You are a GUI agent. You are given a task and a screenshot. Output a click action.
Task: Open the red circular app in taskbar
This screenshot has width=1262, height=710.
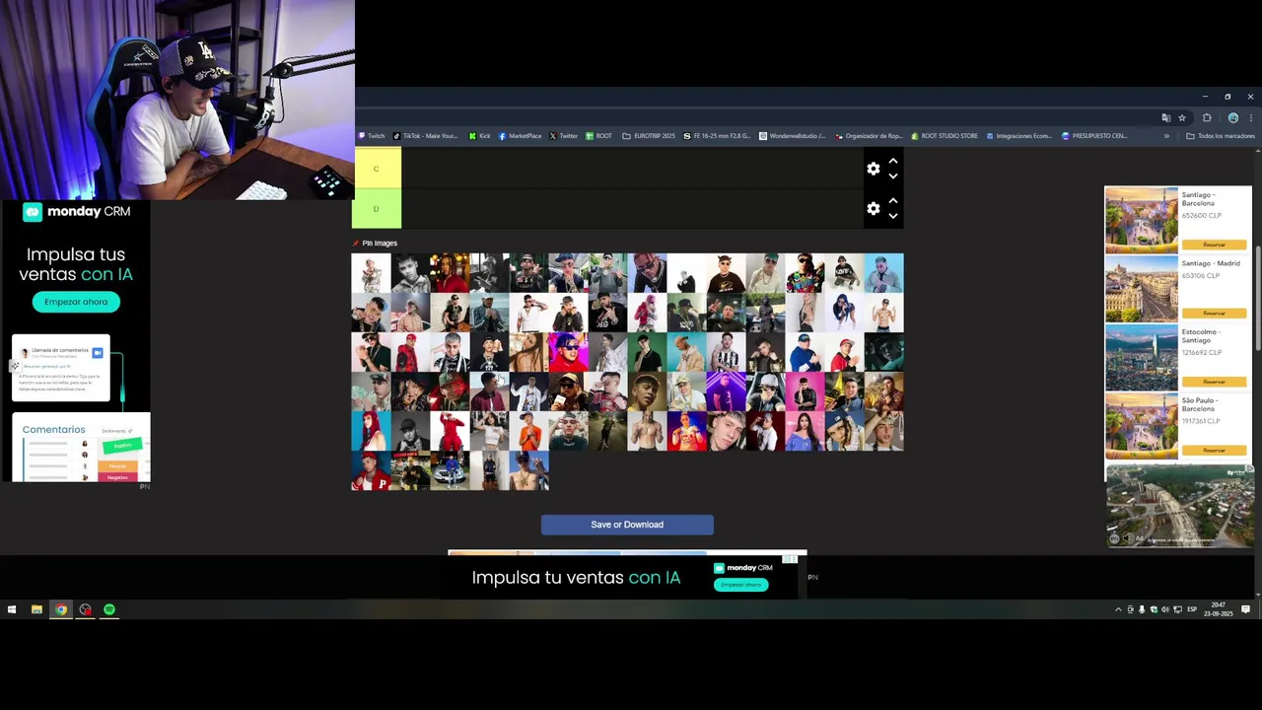coord(86,609)
